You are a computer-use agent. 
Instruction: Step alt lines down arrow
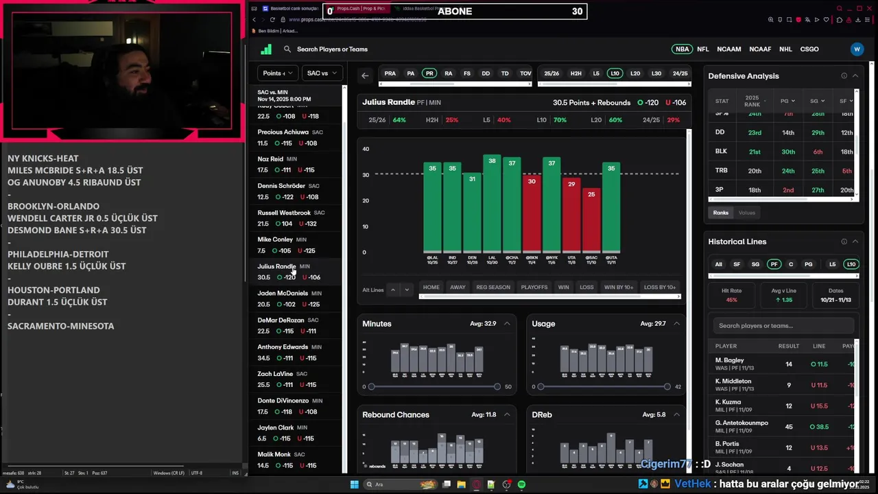(406, 290)
